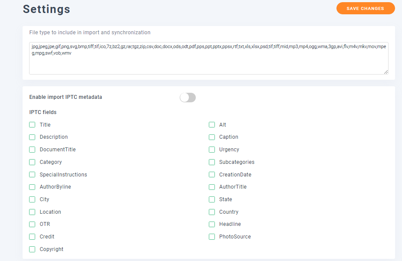Click the textarea resize handle corner
Screen dimensions: 402x261
click(386, 72)
